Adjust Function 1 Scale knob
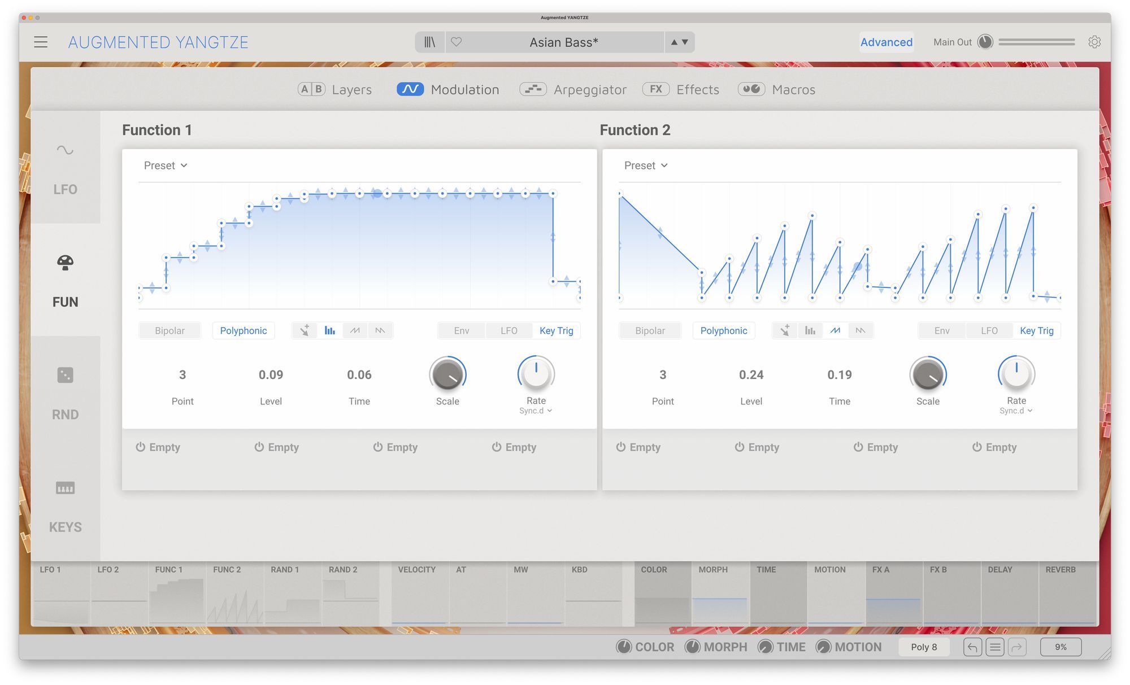 [447, 374]
